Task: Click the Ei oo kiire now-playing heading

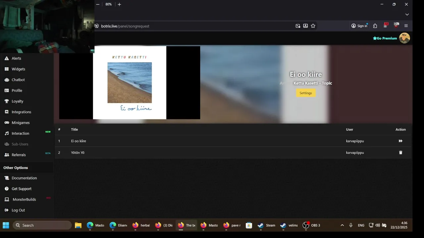Action: pyautogui.click(x=306, y=74)
